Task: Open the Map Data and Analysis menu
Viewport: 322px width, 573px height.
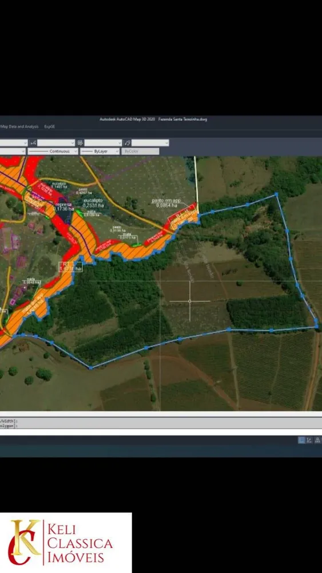Action: [19, 127]
